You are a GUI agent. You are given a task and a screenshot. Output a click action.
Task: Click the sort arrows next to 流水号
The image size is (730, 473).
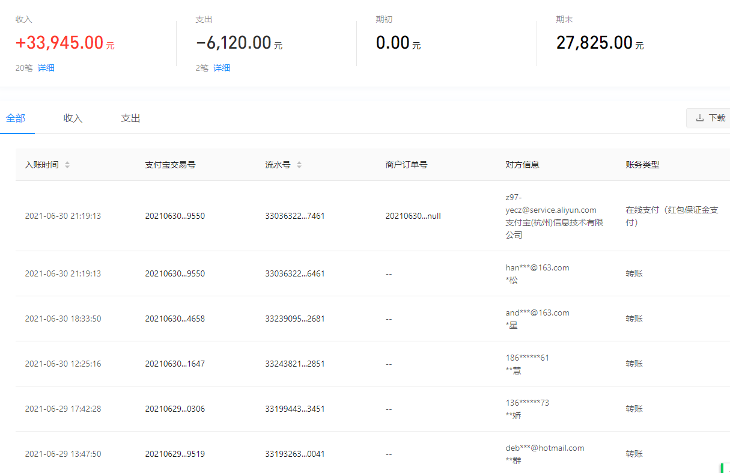(299, 165)
